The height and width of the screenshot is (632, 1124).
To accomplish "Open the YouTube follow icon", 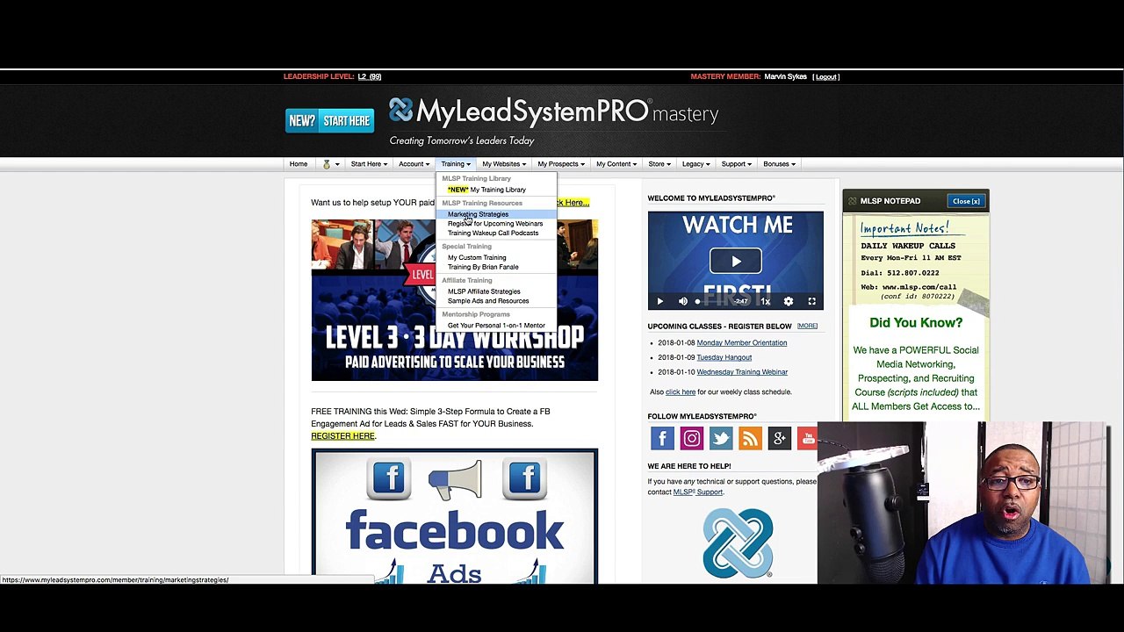I will click(807, 438).
